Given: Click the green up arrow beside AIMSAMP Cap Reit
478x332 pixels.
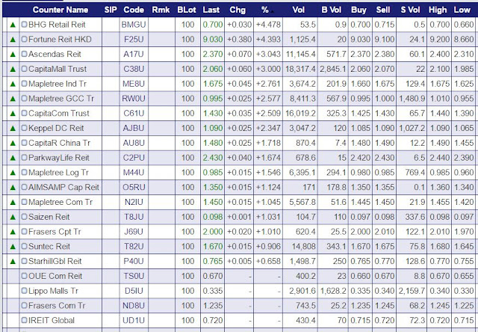Looking at the screenshot, I should pyautogui.click(x=13, y=188).
